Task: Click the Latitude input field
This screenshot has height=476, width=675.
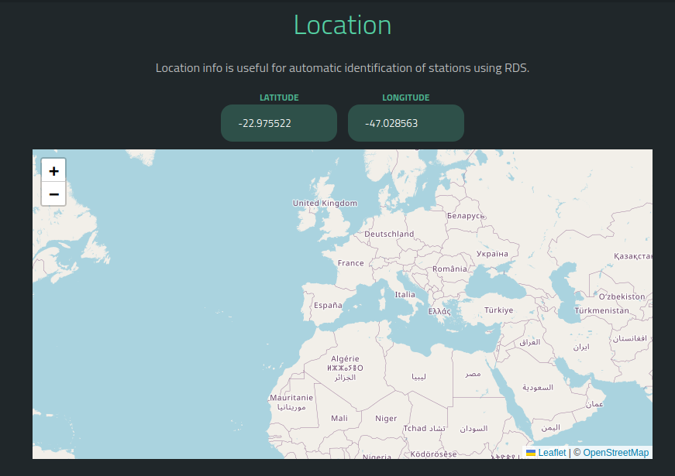Action: (279, 123)
